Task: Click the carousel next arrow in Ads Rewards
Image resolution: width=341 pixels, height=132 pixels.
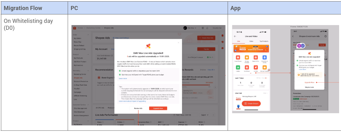Action: pyautogui.click(x=215, y=87)
